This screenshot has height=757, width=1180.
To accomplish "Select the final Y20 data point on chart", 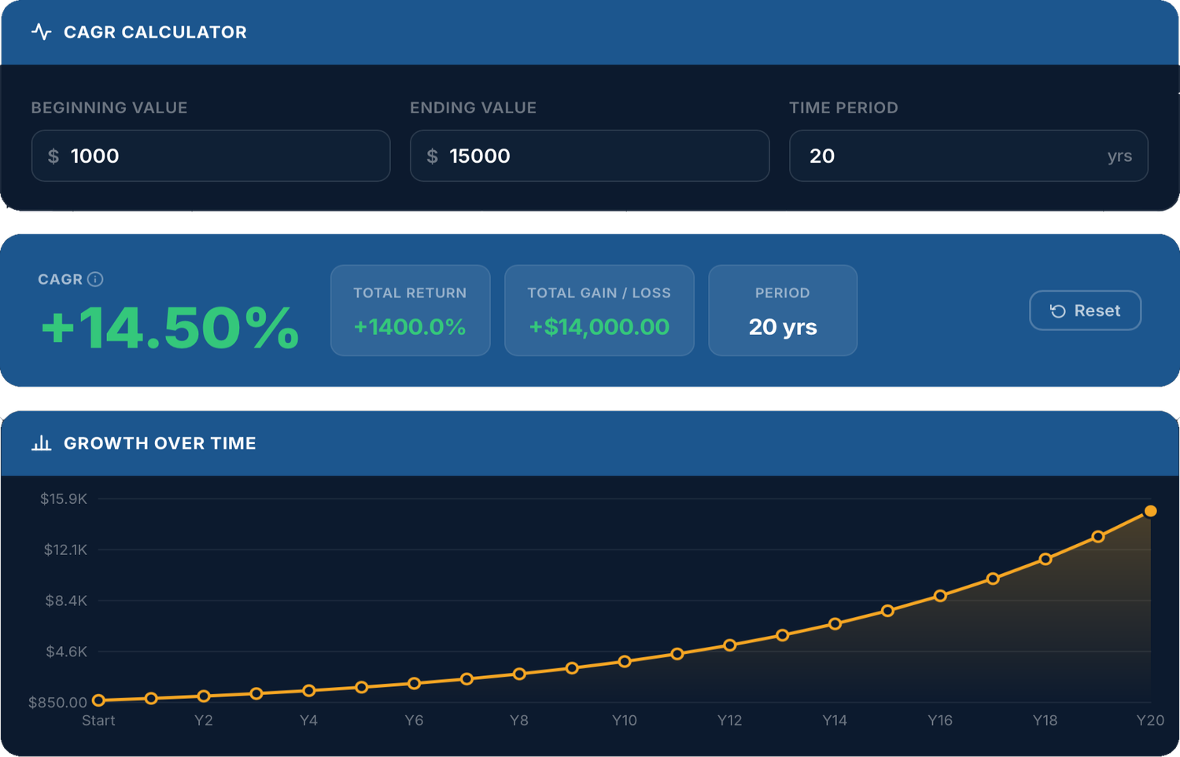I will (x=1150, y=511).
